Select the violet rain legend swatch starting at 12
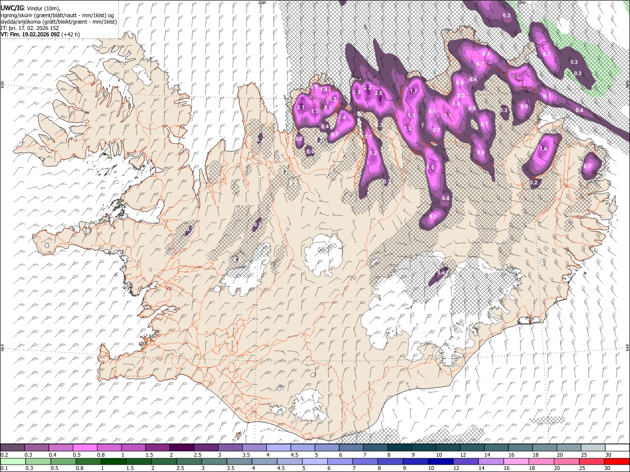 tap(466, 461)
